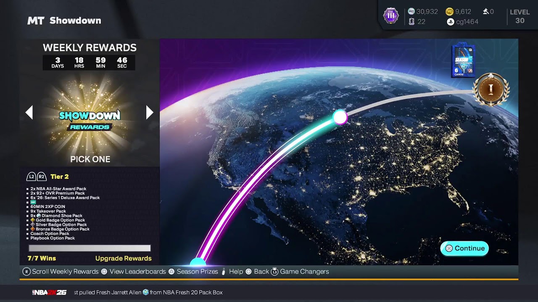Select "Coach Option Pack" reward
Screen dimensions: 538x302
(50, 234)
